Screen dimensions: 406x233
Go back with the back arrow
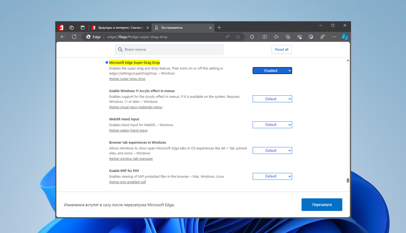coord(63,37)
